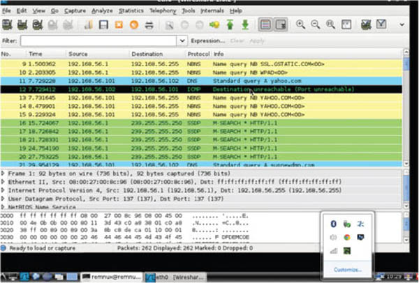419x283 pixels.
Task: Click the Print packets icon
Action: (x=149, y=25)
